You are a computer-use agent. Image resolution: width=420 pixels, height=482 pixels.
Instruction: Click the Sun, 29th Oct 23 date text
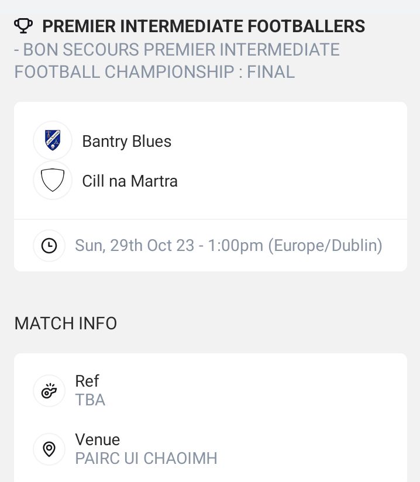(x=135, y=246)
